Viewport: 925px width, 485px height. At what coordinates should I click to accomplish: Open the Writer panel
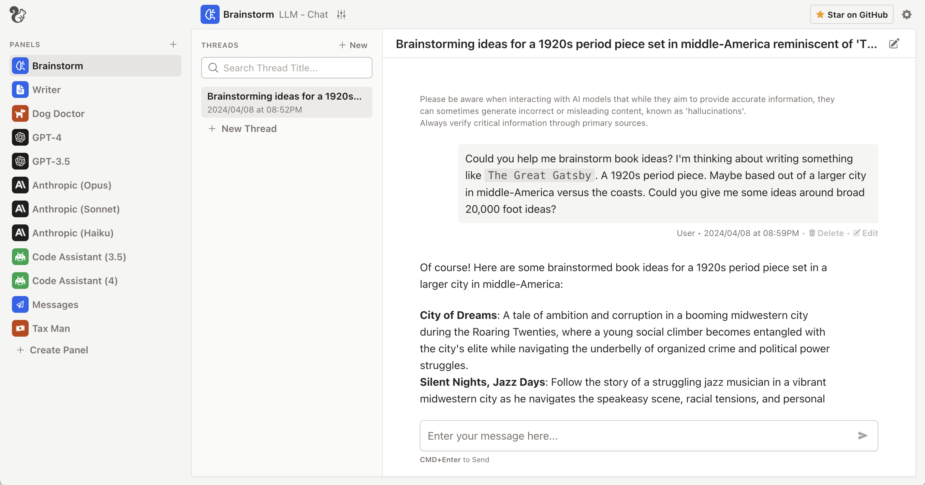(46, 90)
